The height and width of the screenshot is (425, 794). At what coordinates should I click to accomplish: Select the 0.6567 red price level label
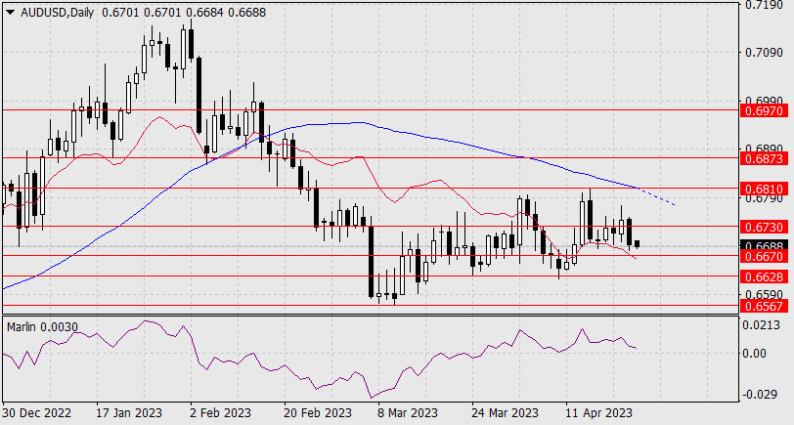764,306
